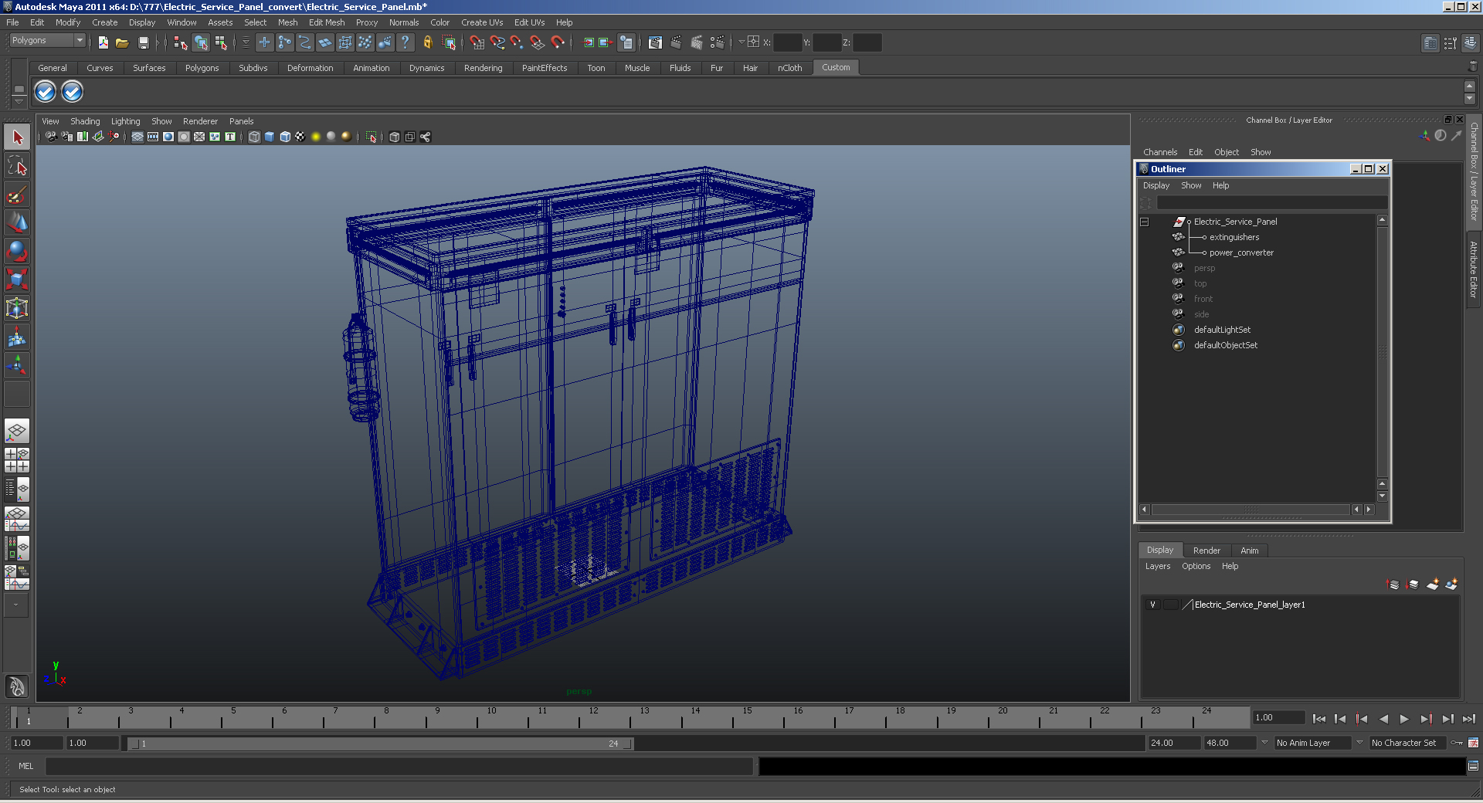Open the Render View window icon
The width and height of the screenshot is (1483, 803).
pyautogui.click(x=655, y=43)
